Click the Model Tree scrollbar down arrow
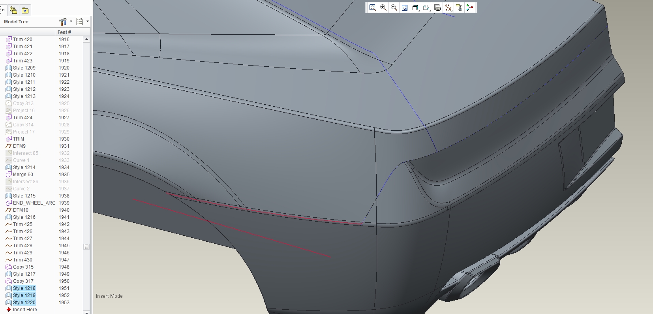This screenshot has height=314, width=653. [86, 312]
